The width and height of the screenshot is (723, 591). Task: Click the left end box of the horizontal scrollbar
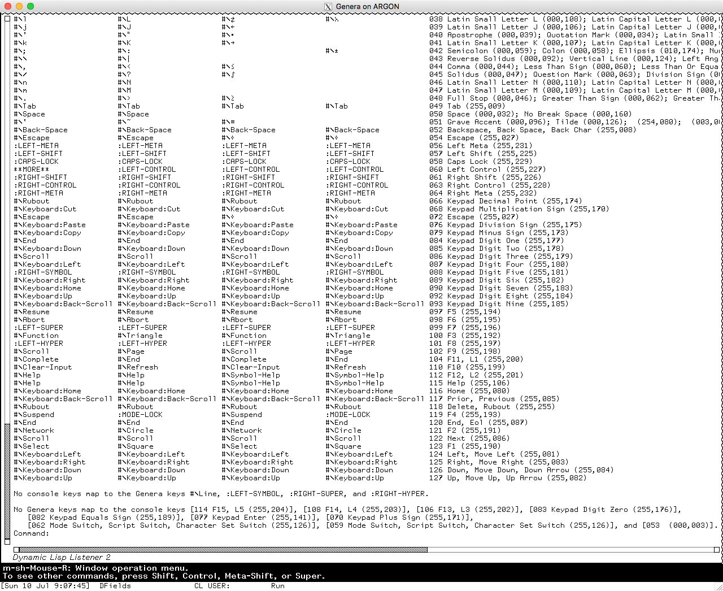pos(16,549)
